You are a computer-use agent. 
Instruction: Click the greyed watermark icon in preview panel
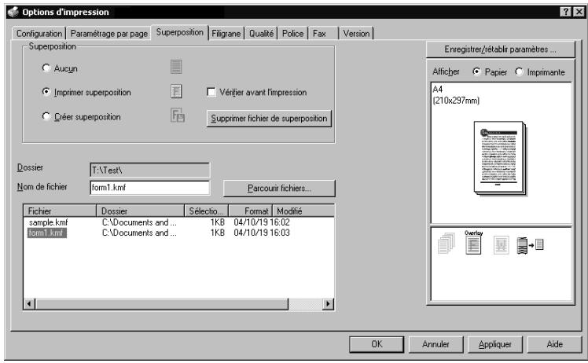coord(501,245)
